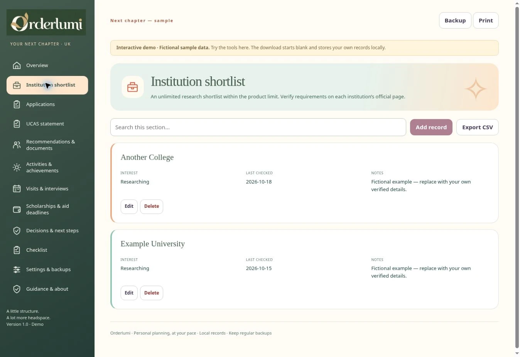
Task: Delete the Example University record
Action: coord(152,293)
